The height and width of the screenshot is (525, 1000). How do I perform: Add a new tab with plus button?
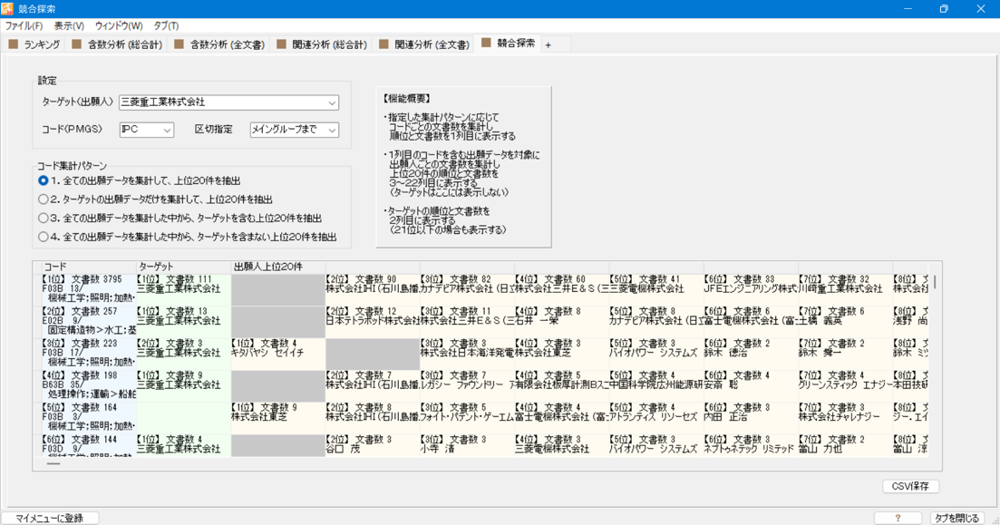[548, 44]
